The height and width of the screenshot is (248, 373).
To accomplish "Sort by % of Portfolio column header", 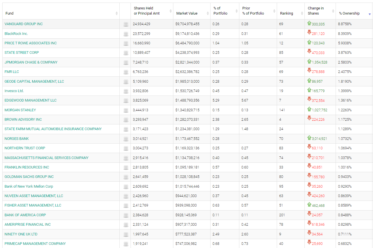I will (x=225, y=11).
